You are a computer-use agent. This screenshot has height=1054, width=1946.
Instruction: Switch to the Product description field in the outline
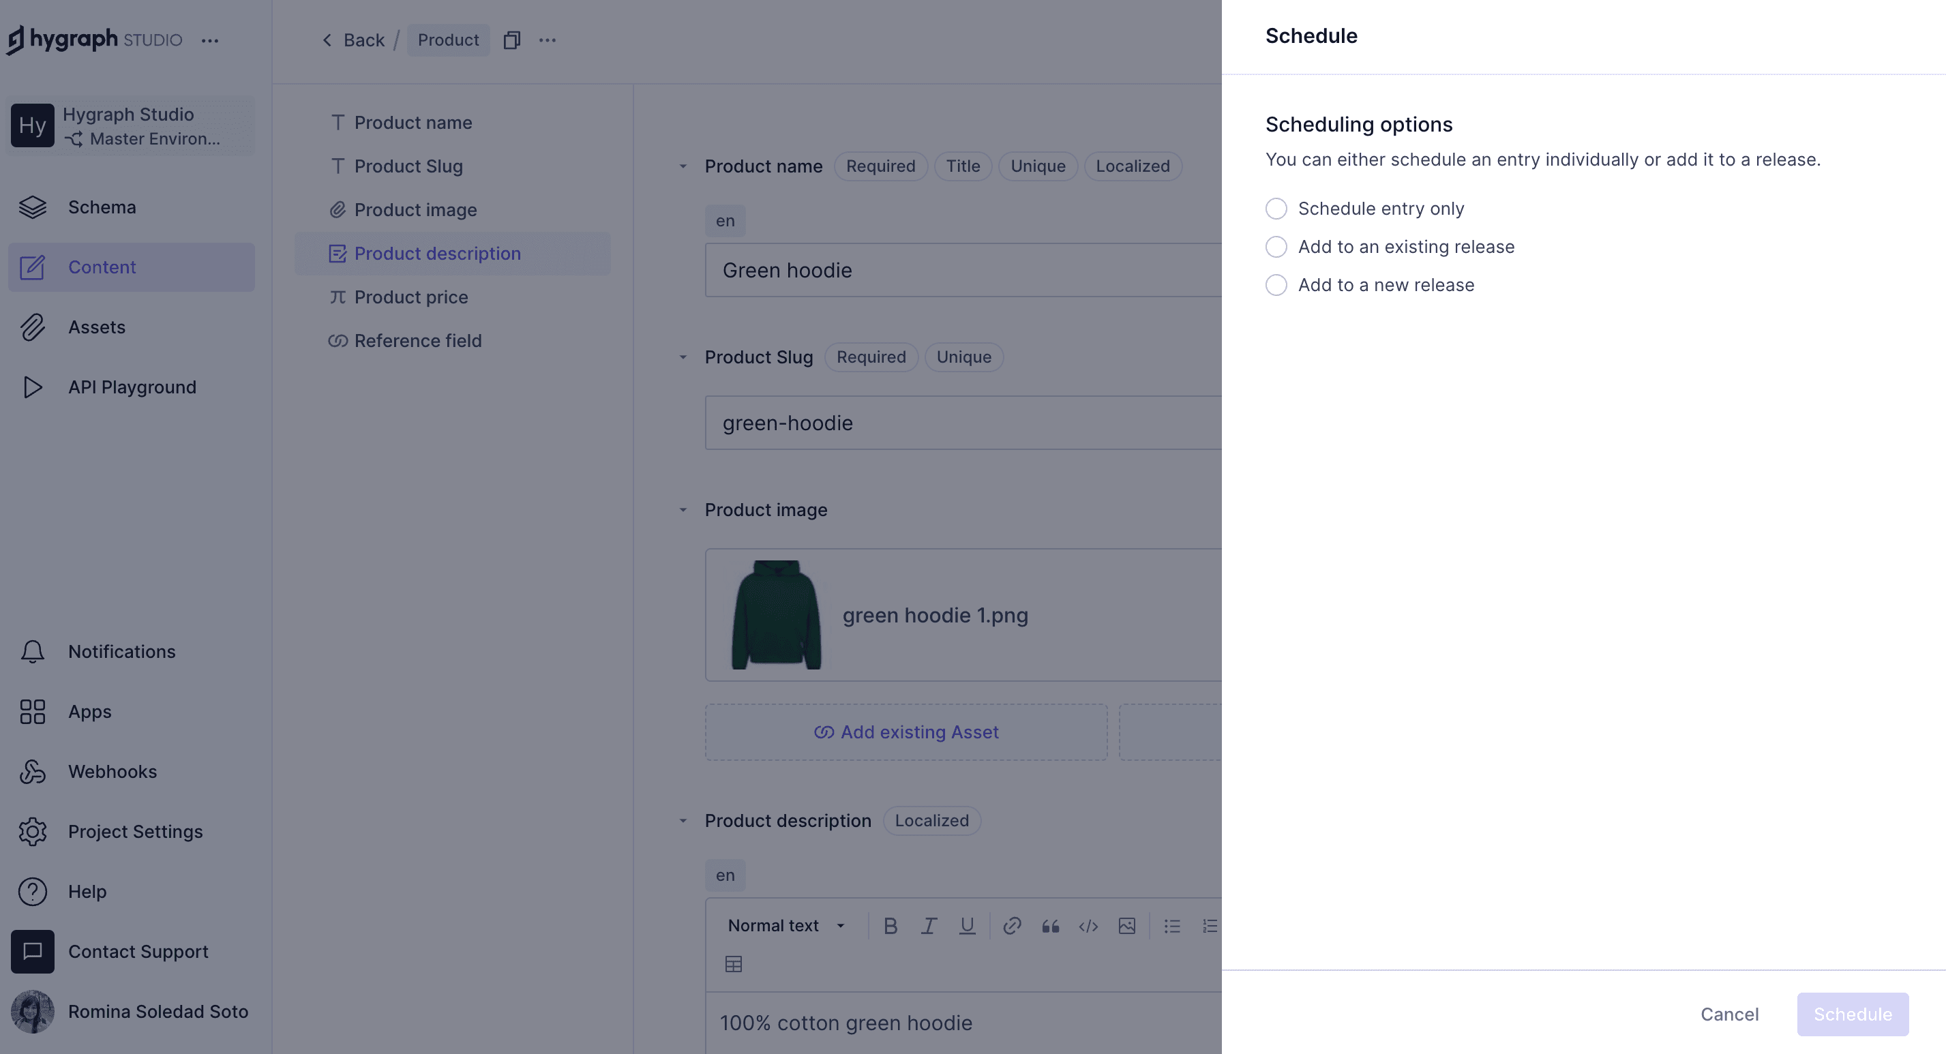437,253
